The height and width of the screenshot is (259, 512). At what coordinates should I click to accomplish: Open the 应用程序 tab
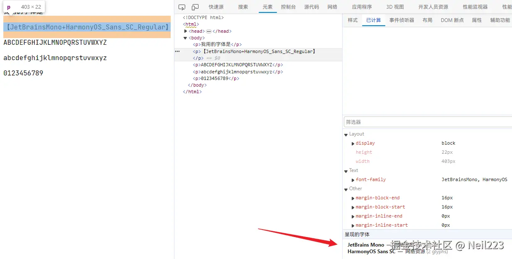pos(362,7)
